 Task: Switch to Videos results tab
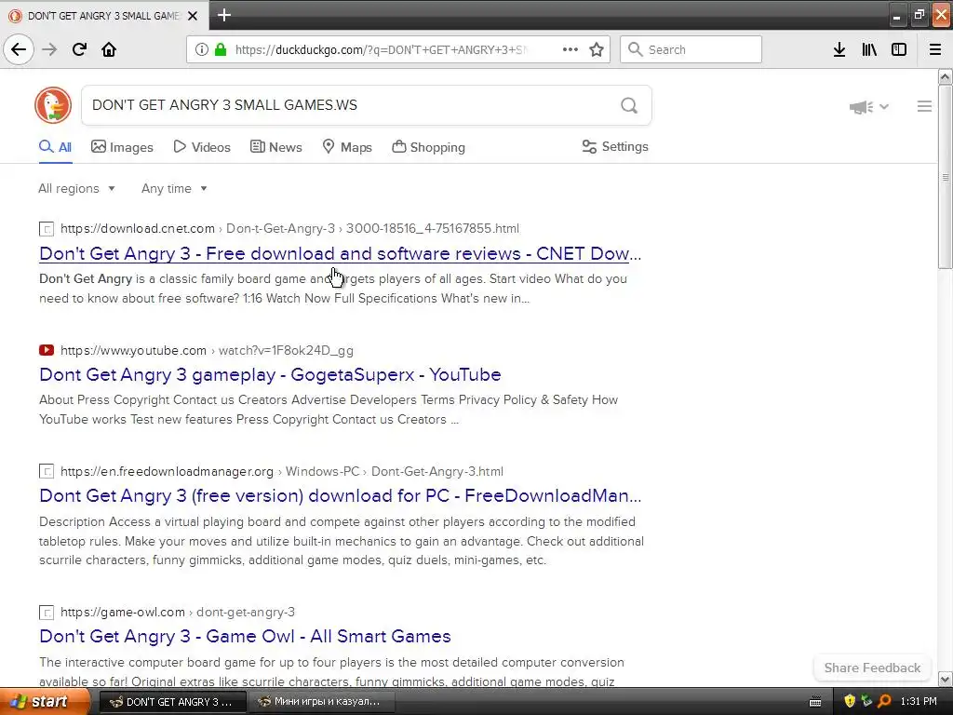point(202,147)
